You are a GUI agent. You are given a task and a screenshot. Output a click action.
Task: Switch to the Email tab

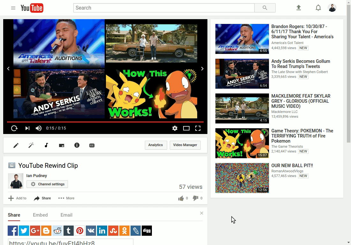[x=66, y=215]
